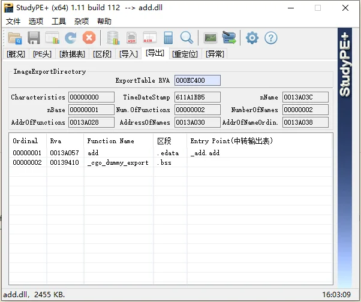This screenshot has height=302, width=361.
Task: Click the NumberOfNames field
Action: [x=305, y=110]
